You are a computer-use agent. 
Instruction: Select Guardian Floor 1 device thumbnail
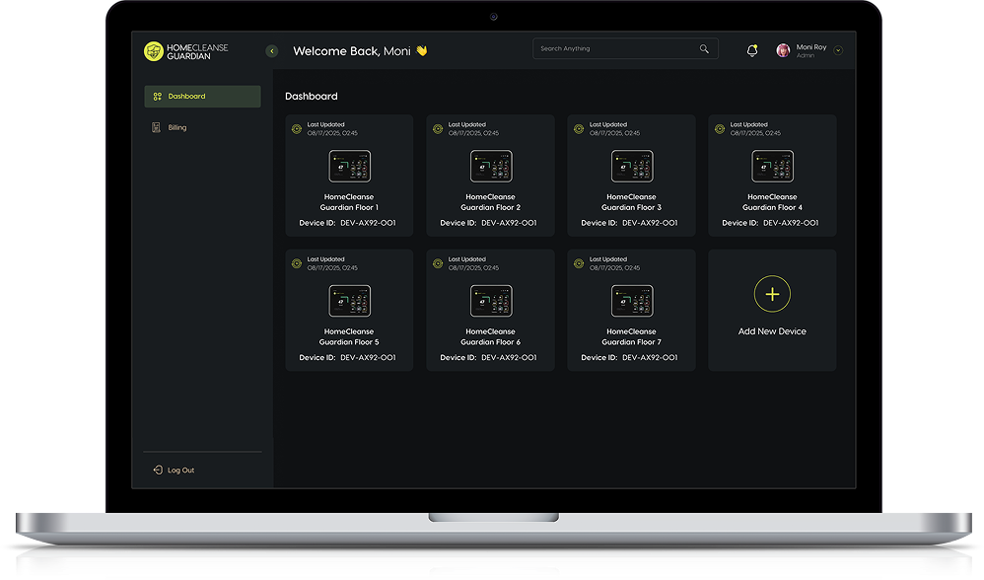tap(349, 166)
